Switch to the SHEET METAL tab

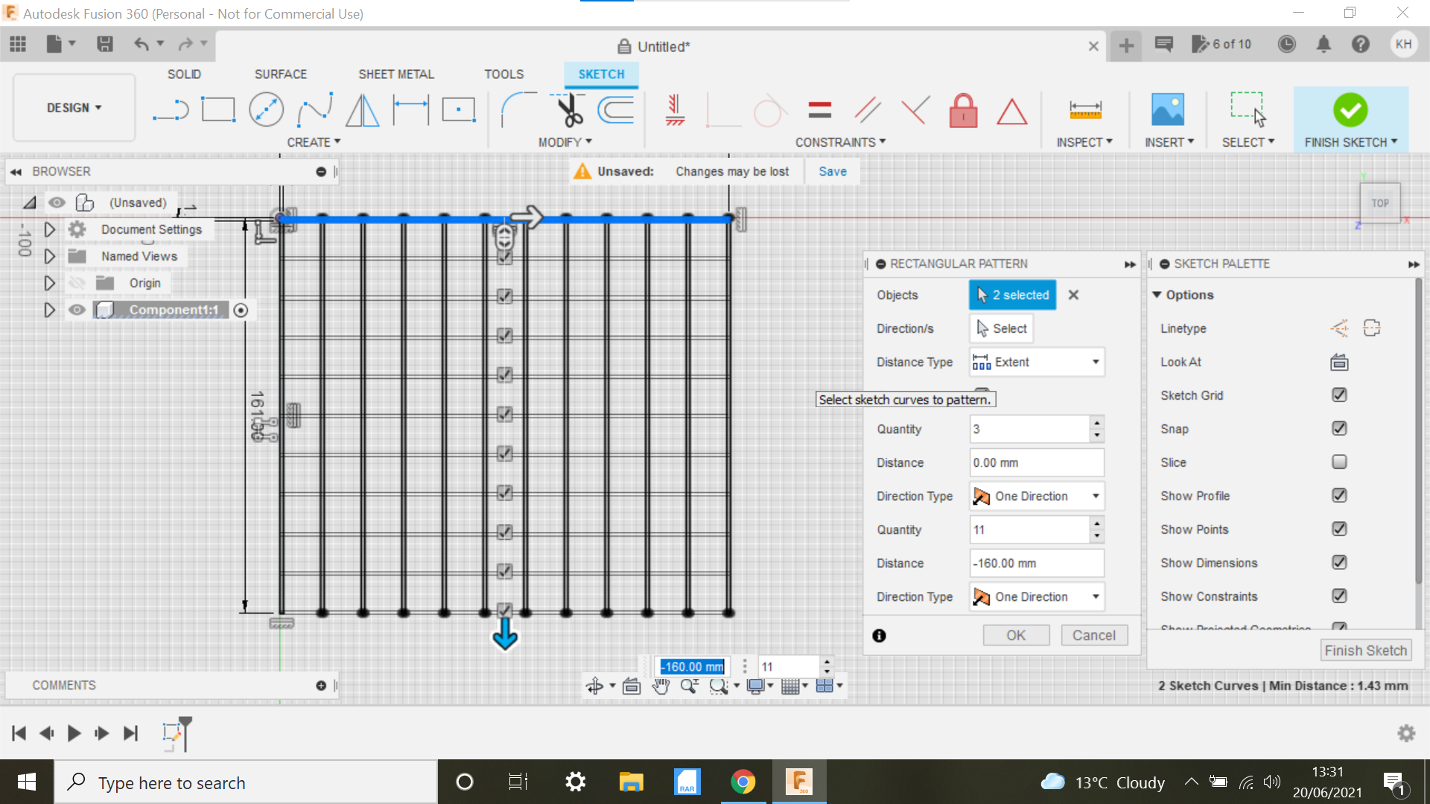pos(395,74)
